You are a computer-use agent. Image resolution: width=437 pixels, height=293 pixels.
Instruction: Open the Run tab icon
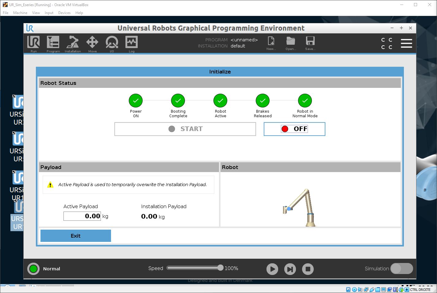tap(33, 43)
